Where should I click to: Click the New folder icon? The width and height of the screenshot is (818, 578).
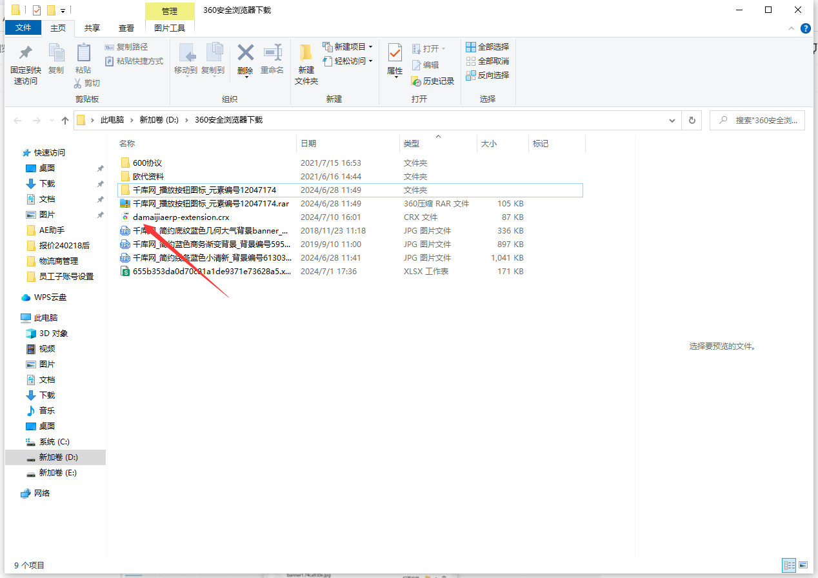click(306, 53)
